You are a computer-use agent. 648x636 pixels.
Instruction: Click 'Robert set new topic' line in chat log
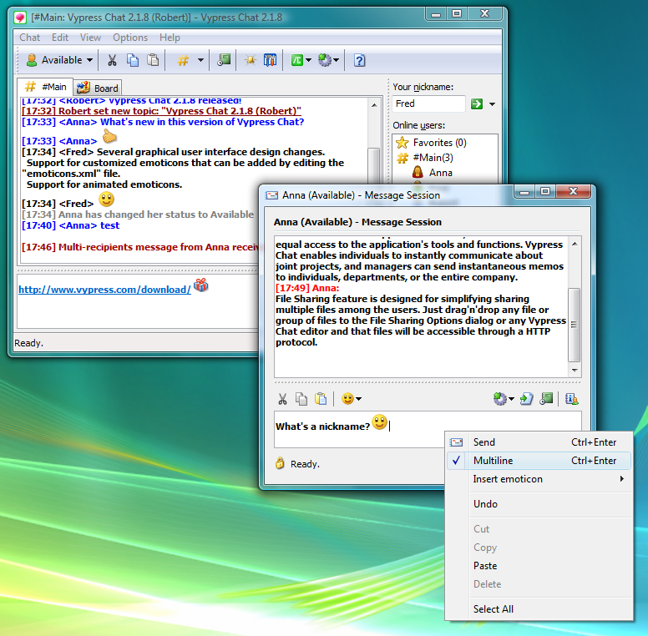pos(162,111)
